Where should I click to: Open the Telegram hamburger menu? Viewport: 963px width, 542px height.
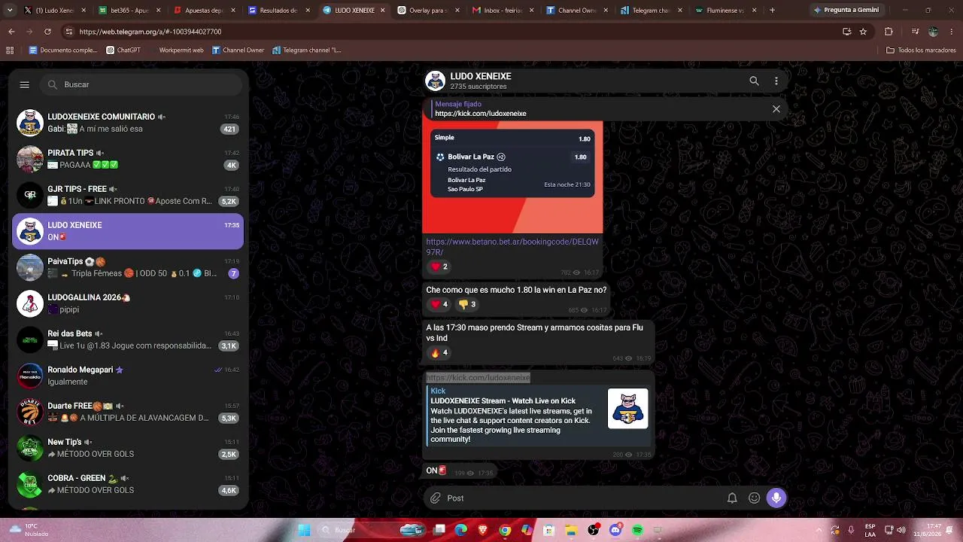[x=24, y=85]
